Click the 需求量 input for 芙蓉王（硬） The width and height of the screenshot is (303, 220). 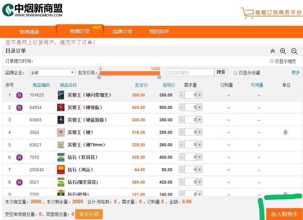(191, 132)
